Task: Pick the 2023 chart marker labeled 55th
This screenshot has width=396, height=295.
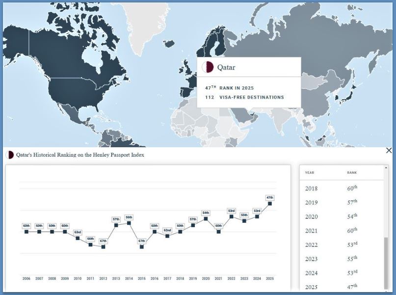Action: (244, 221)
